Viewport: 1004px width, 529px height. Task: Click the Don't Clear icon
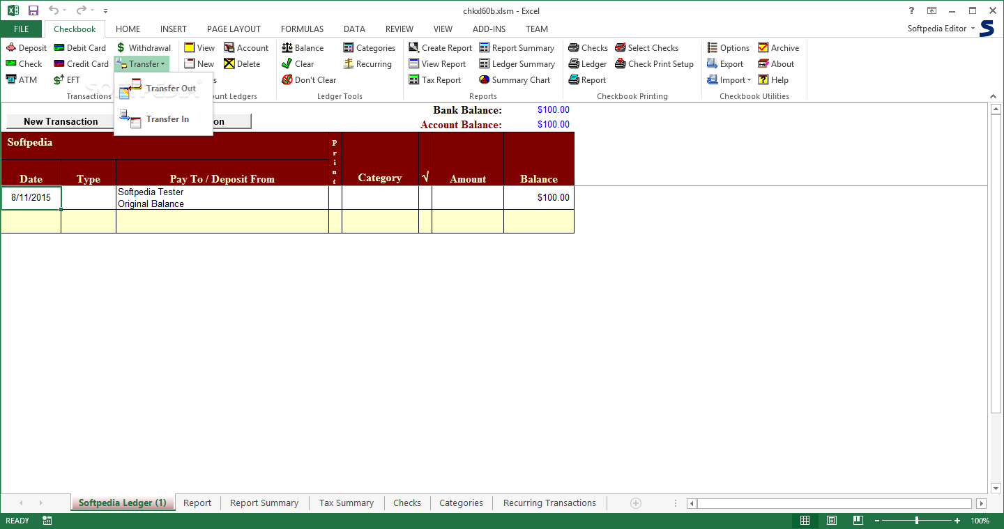click(287, 80)
